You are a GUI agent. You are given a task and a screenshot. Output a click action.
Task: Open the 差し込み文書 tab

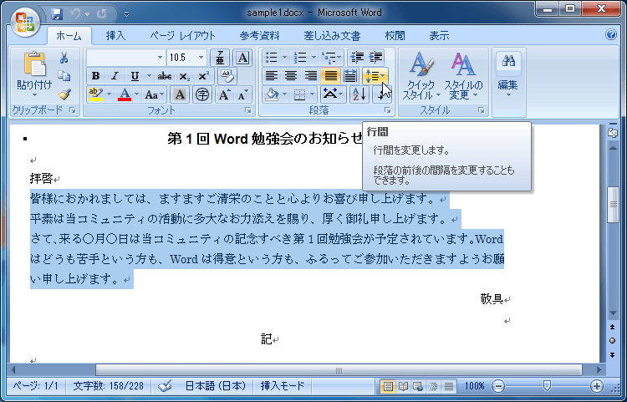pos(332,36)
